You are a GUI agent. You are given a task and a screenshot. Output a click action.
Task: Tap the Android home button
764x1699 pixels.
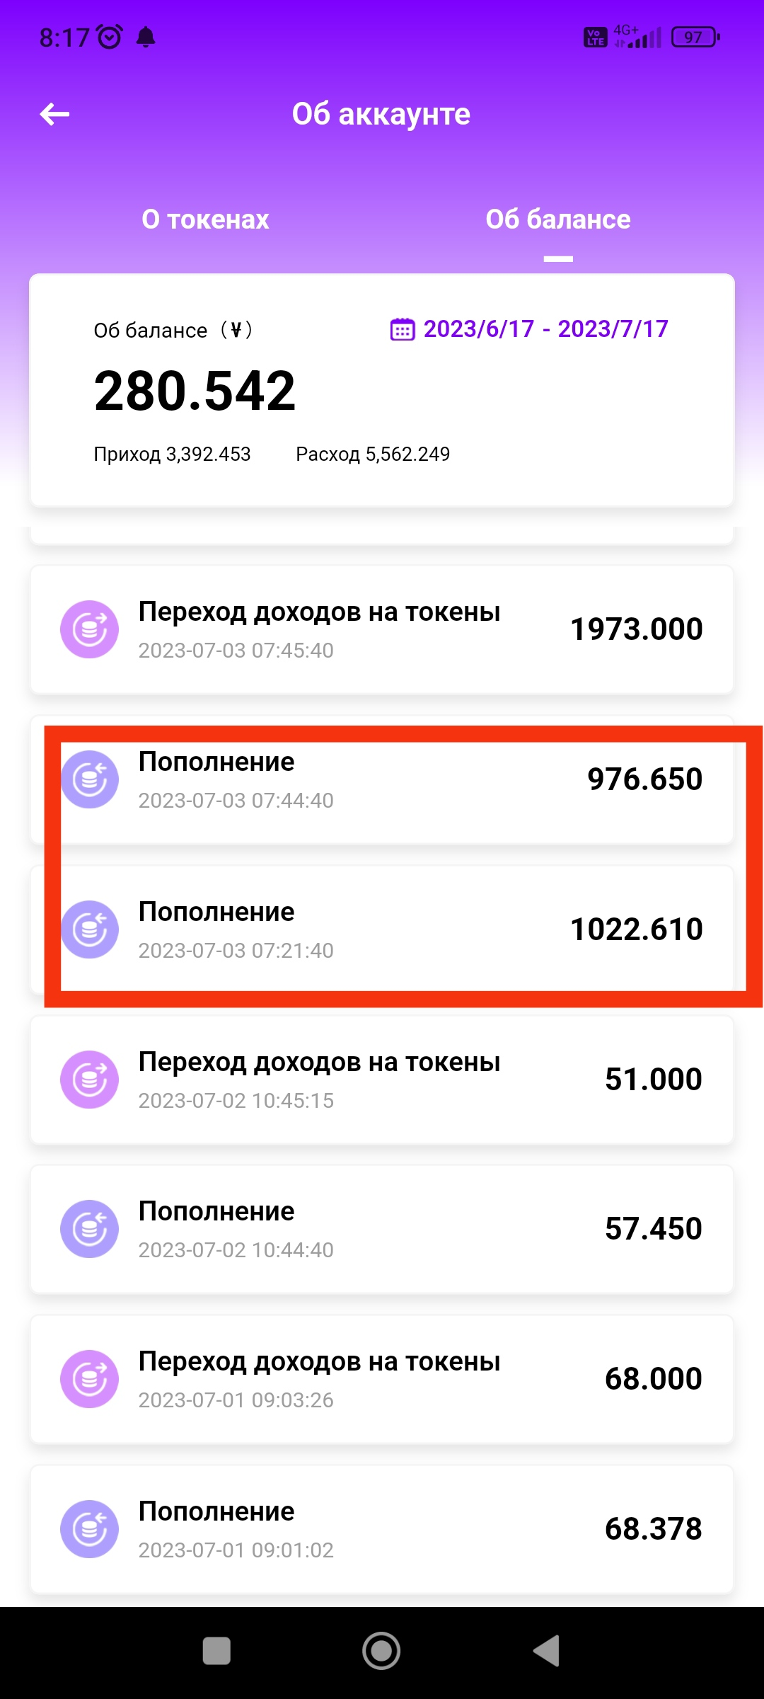point(381,1651)
